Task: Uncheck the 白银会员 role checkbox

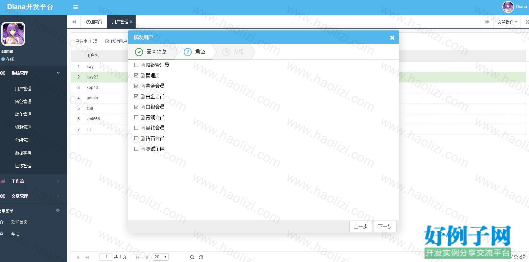Action: click(136, 107)
